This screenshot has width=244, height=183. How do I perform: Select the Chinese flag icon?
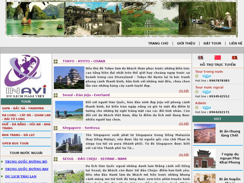click(217, 57)
